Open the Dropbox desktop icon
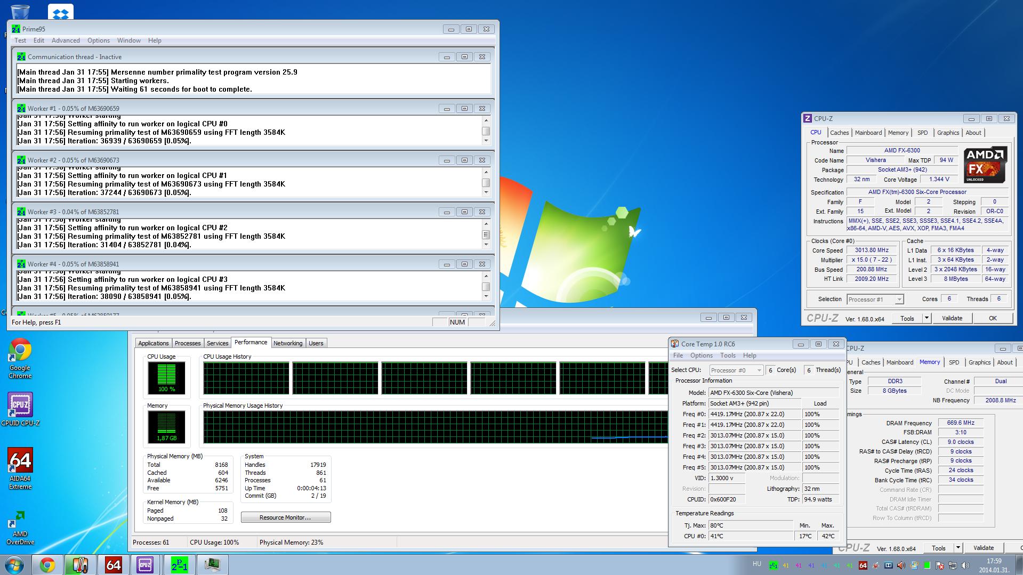Screen dimensions: 1023x575 (x=60, y=12)
